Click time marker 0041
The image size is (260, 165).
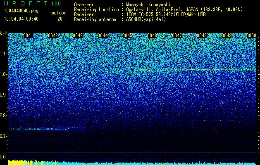[x=28, y=35]
